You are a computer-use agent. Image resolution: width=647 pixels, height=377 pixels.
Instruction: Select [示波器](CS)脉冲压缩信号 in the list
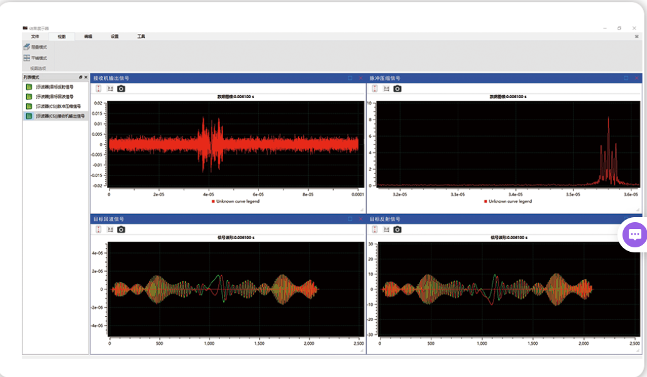click(55, 106)
